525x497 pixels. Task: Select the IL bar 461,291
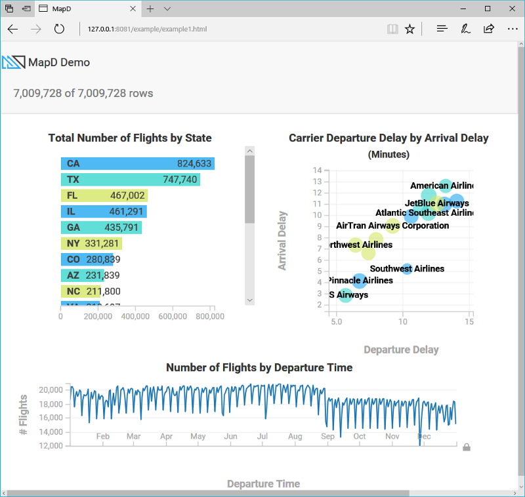tap(104, 211)
